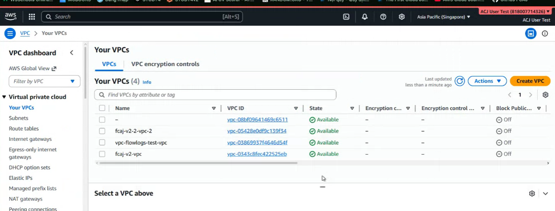
Task: Open NAT gateways in the sidebar
Action: (x=26, y=199)
